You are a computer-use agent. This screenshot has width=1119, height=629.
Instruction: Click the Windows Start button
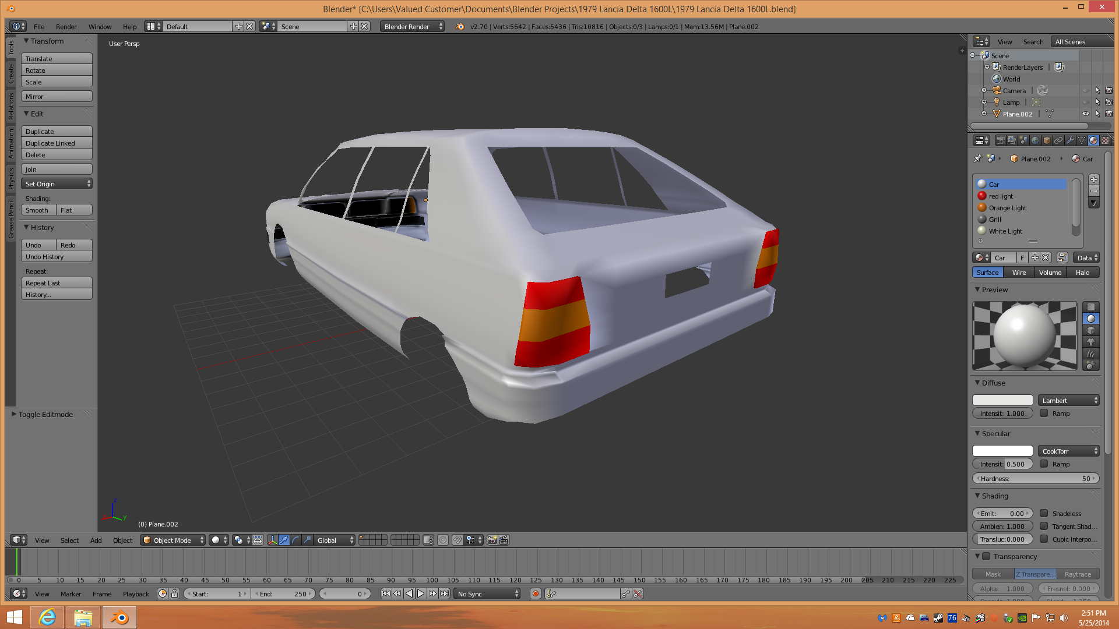point(15,617)
